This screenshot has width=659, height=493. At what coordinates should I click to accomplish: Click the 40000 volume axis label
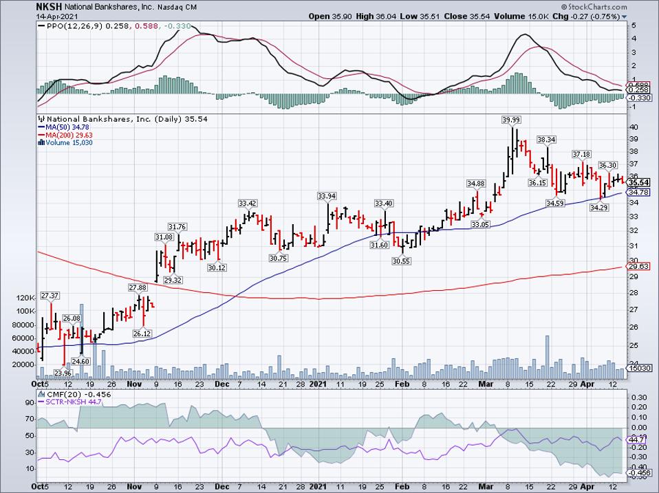coord(23,351)
